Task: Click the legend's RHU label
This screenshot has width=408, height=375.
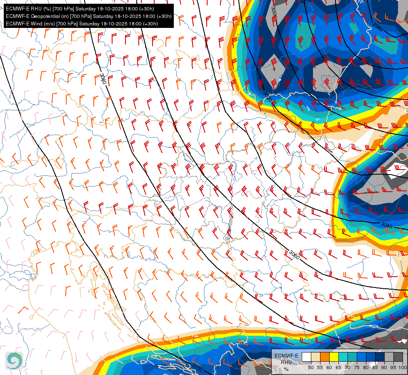Action: click(x=286, y=362)
